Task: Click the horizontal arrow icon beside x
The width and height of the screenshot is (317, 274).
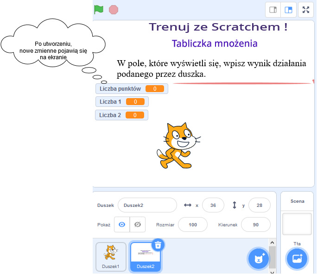Action: coord(187,205)
